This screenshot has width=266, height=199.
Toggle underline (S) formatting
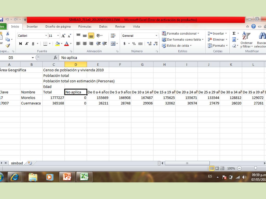[x=33, y=44]
